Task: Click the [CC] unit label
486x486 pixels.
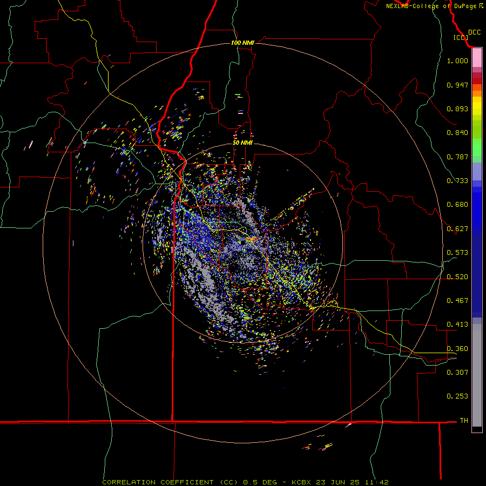Action: (461, 37)
